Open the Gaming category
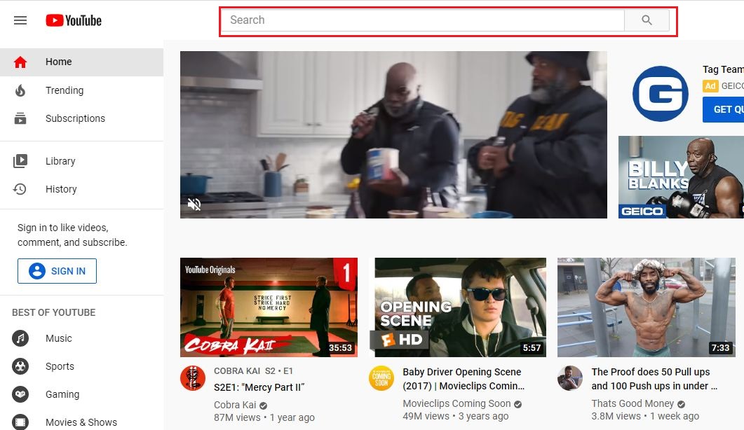Screen dimensions: 744x430 [x=81, y=394]
